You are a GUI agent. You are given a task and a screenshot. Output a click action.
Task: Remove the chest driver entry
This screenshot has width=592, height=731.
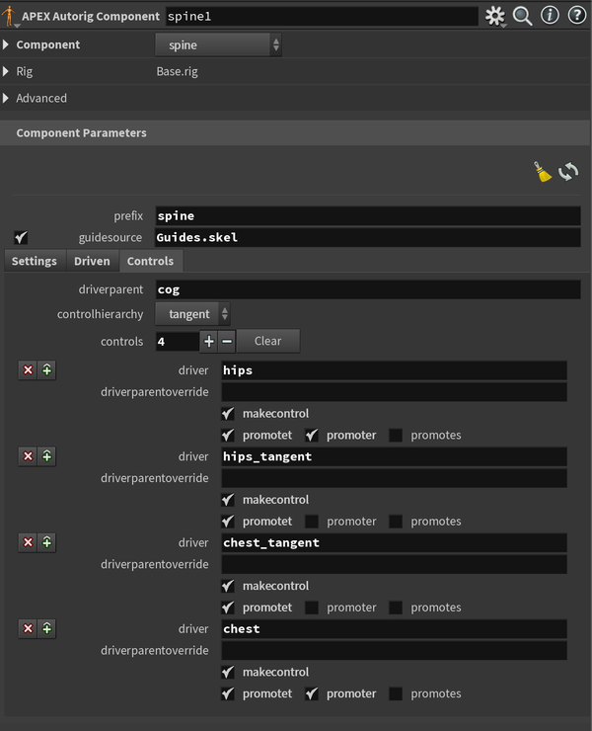click(28, 628)
